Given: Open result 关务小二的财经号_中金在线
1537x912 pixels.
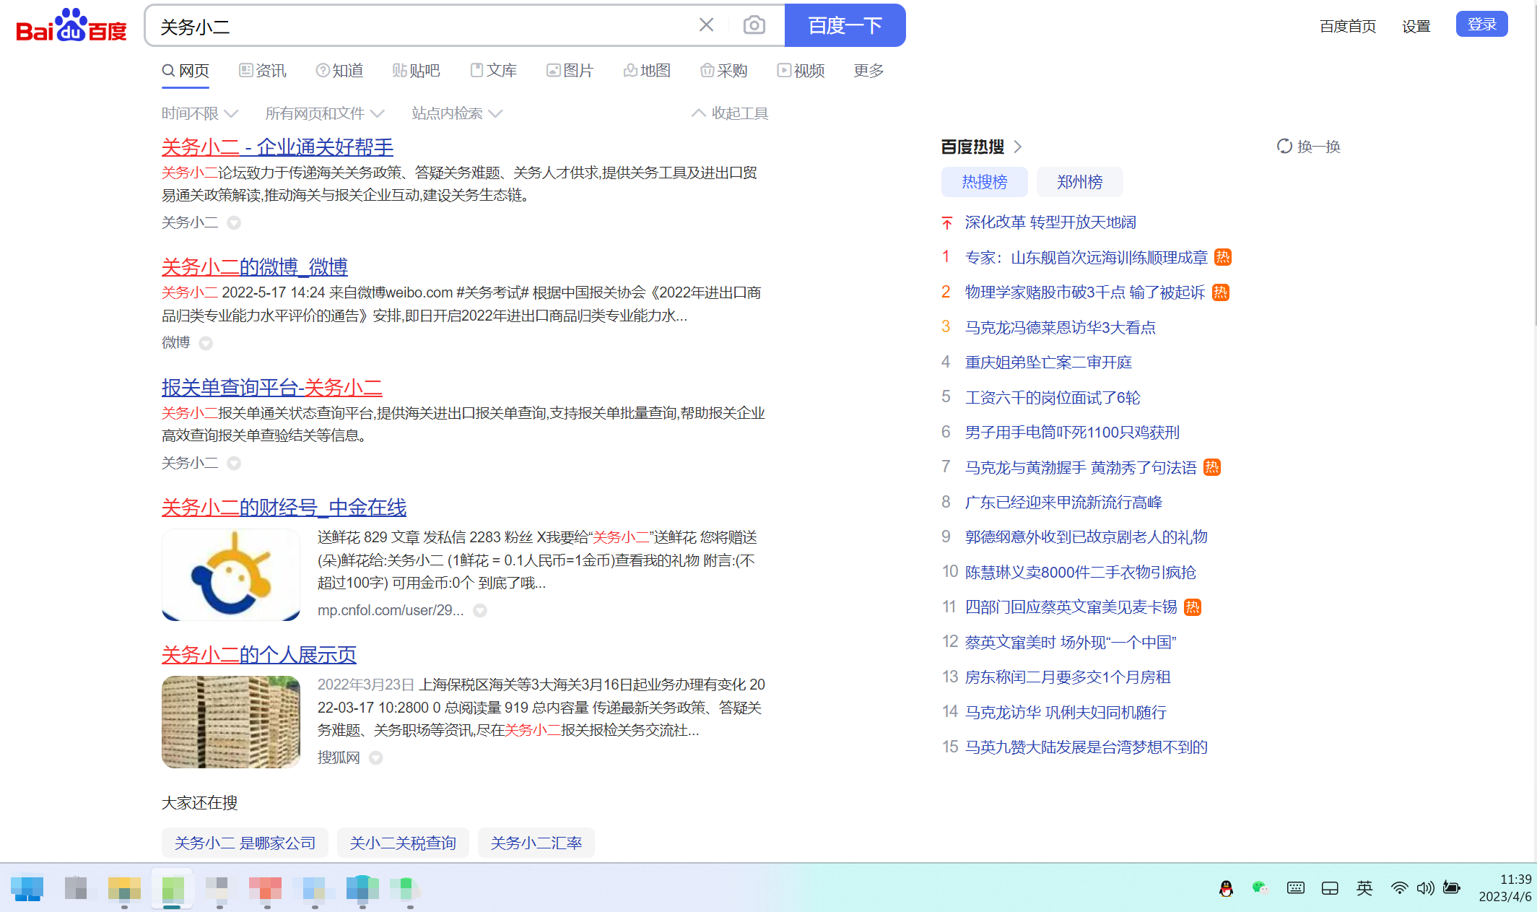Looking at the screenshot, I should [x=284, y=508].
